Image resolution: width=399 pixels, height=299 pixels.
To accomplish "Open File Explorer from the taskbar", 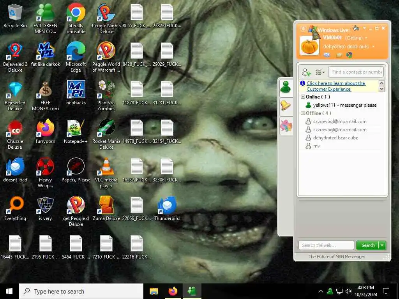I will [x=154, y=291].
